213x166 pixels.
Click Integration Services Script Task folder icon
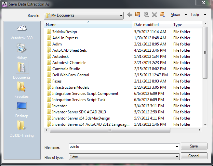coord(49,100)
